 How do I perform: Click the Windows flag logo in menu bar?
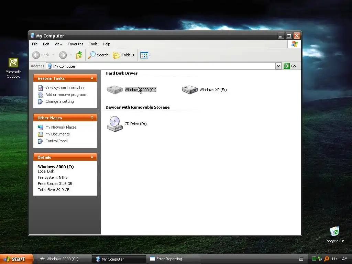294,44
